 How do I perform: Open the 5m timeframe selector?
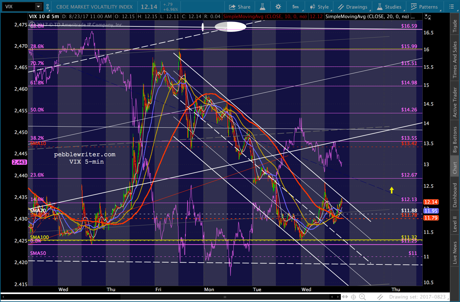tap(296, 7)
